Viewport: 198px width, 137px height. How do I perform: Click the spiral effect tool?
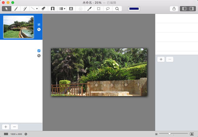(80, 9)
